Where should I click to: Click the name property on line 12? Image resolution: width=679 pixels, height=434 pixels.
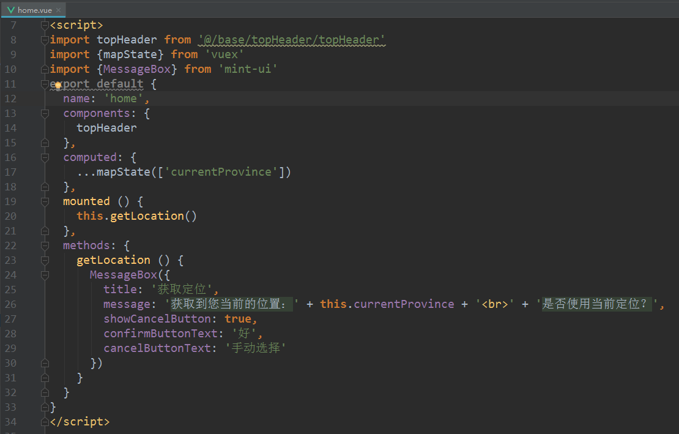click(x=76, y=99)
